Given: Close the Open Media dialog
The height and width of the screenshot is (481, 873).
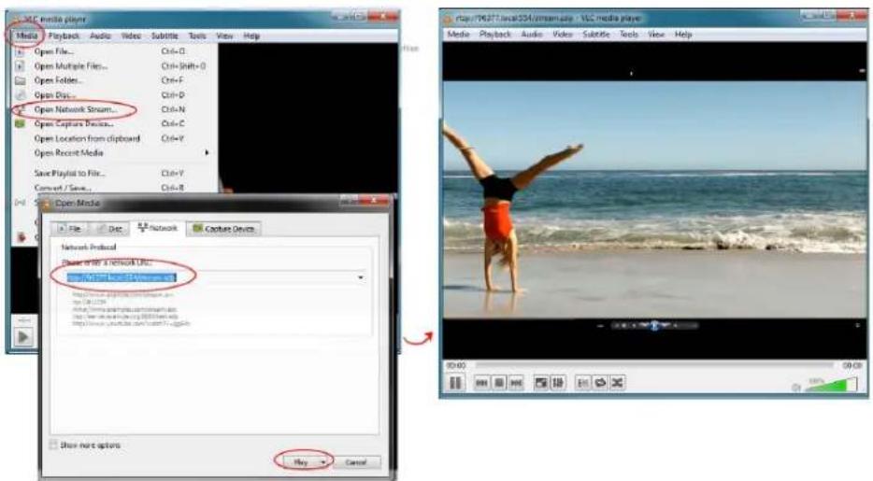Looking at the screenshot, I should (x=374, y=200).
